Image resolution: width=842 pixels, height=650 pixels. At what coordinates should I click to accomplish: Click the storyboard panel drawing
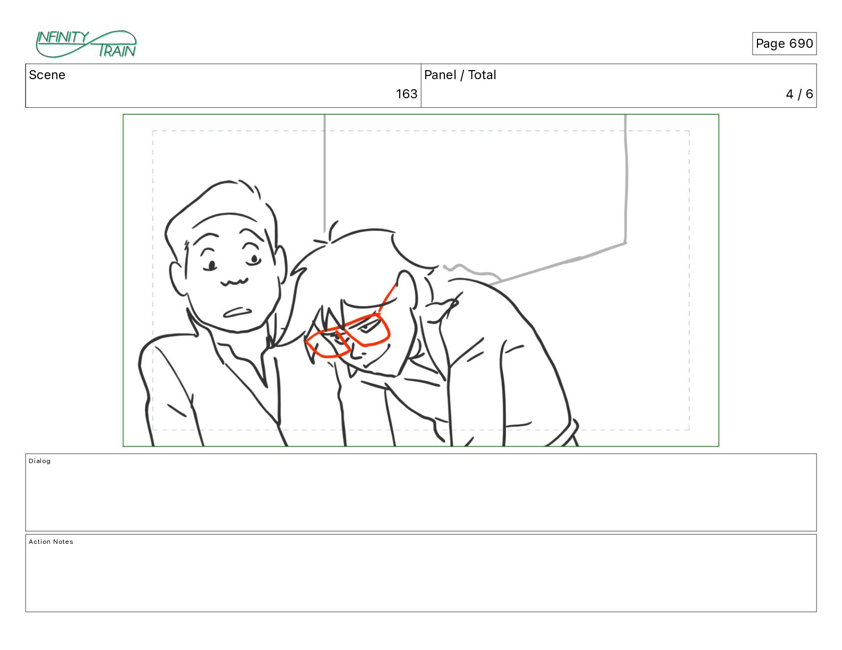(421, 280)
